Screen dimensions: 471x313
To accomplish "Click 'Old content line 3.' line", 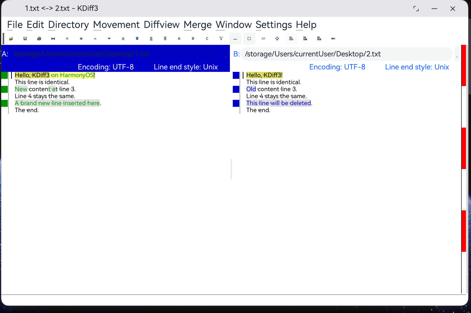I will coord(272,89).
